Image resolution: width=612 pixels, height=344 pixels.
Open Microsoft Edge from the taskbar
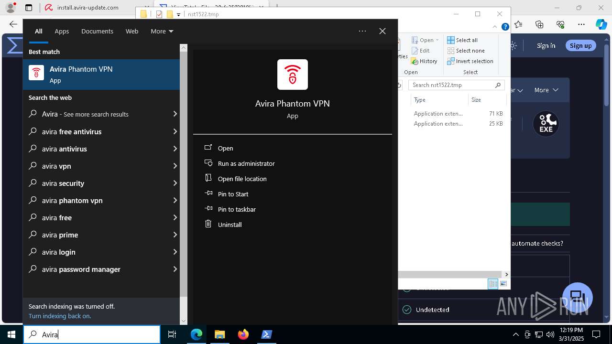[197, 334]
